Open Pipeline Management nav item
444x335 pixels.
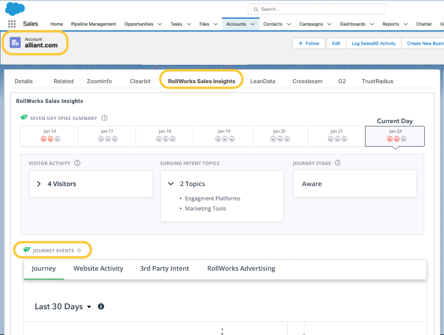click(x=94, y=24)
